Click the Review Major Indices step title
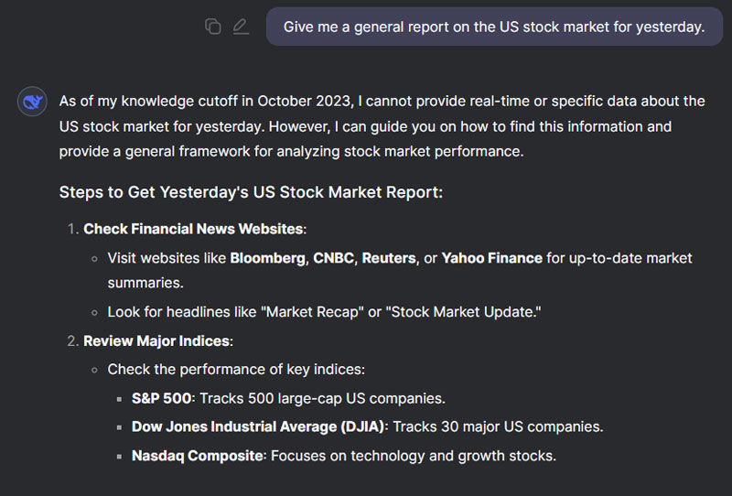This screenshot has height=496, width=732. tap(157, 340)
